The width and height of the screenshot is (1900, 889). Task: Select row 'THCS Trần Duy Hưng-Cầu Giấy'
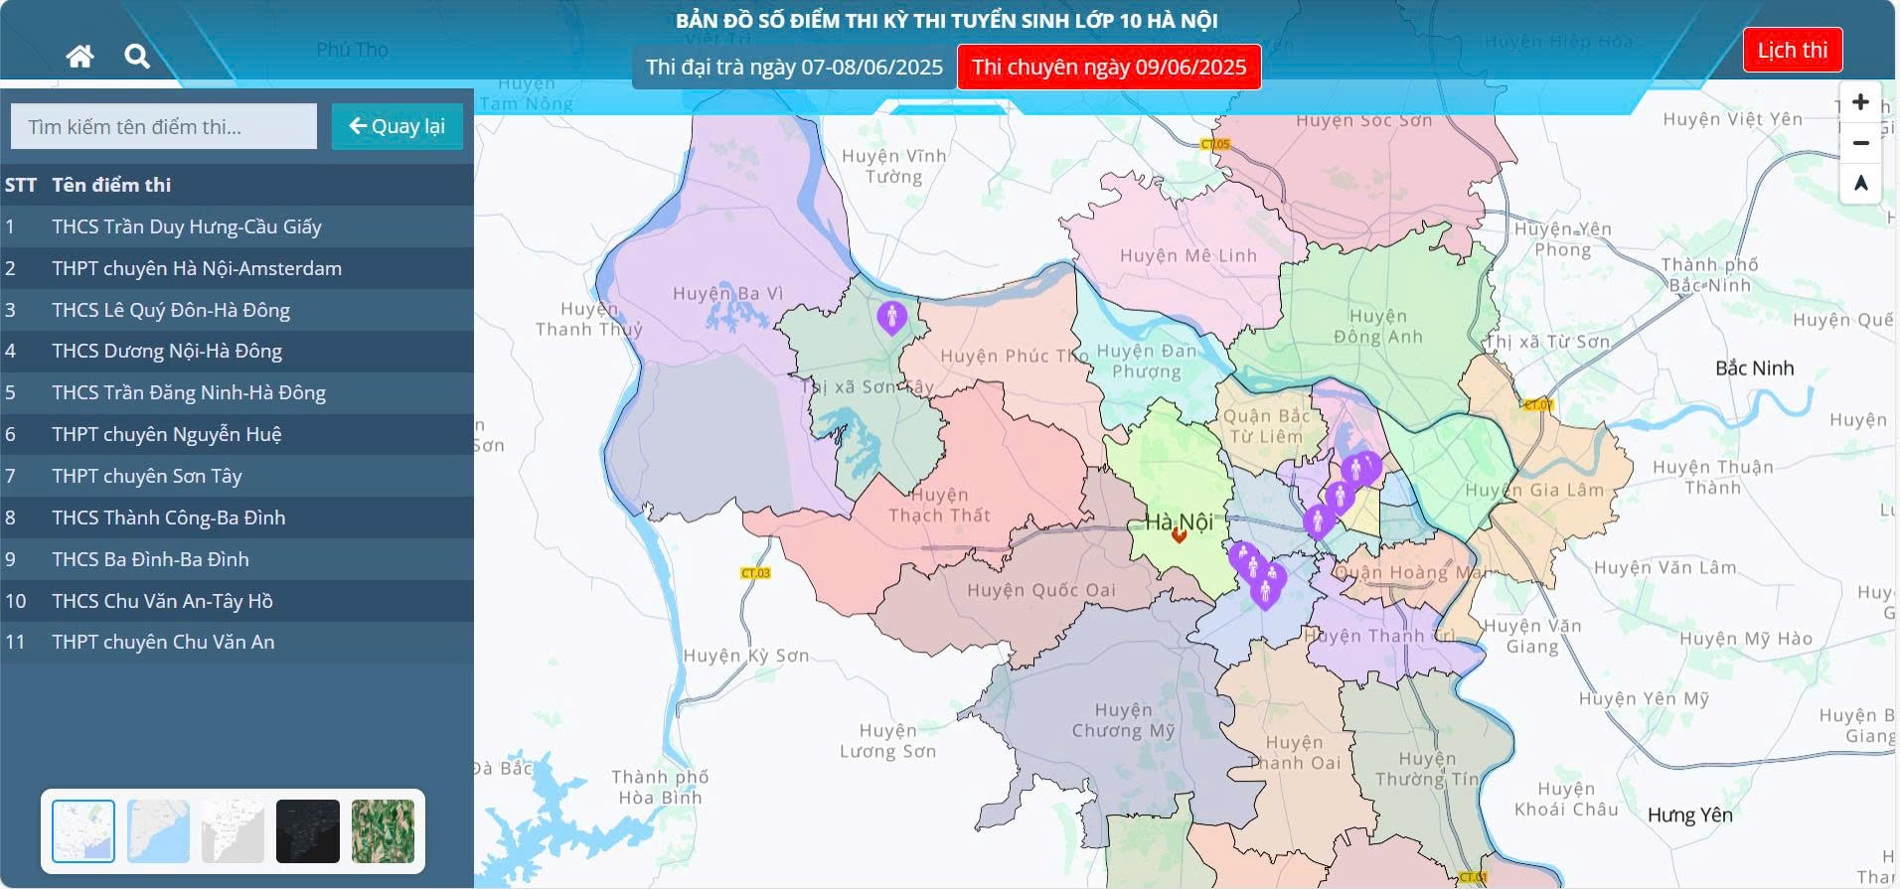point(237,226)
